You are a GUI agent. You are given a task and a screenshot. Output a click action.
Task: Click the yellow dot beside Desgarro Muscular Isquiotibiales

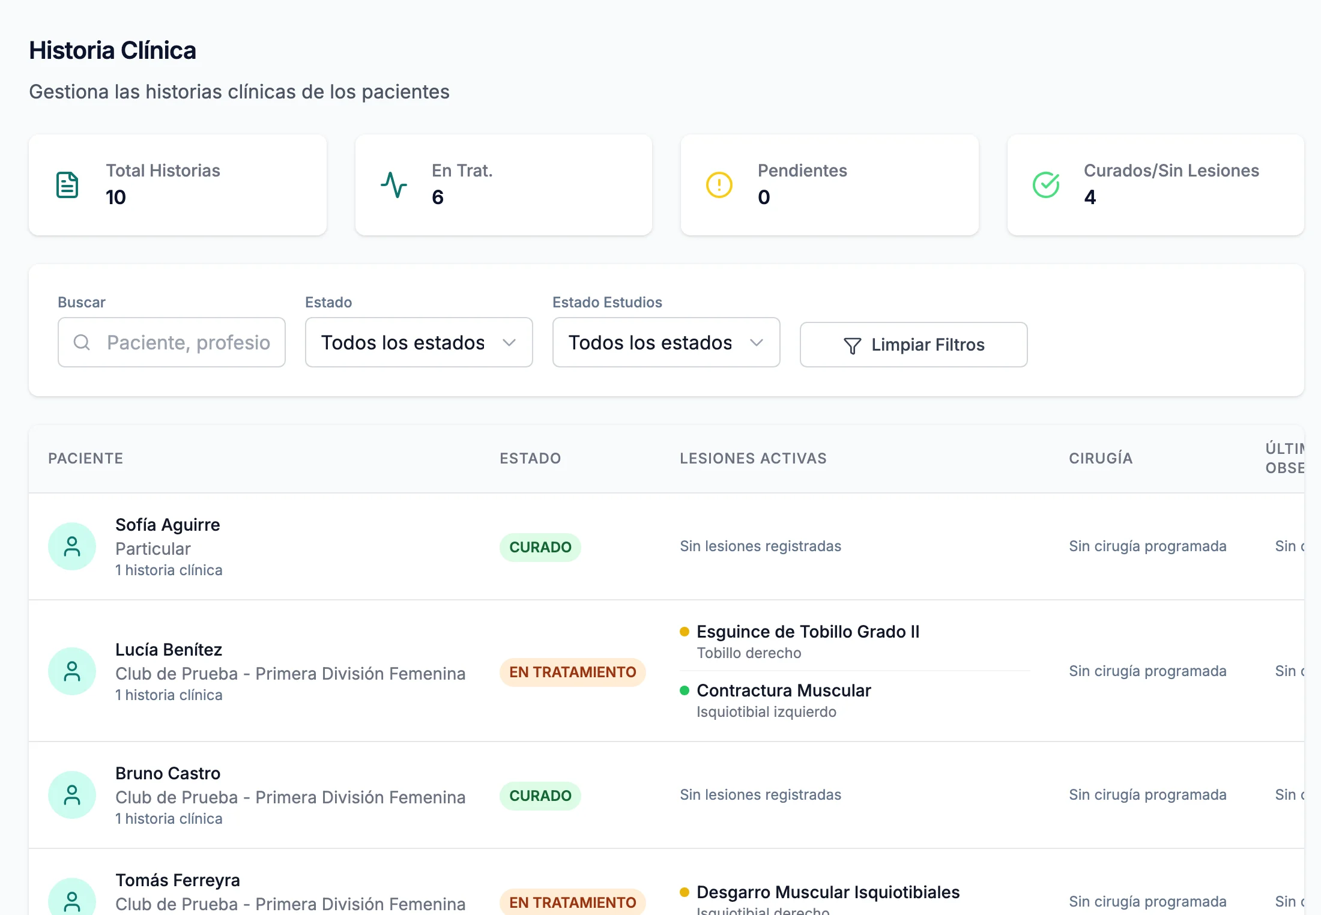point(685,892)
